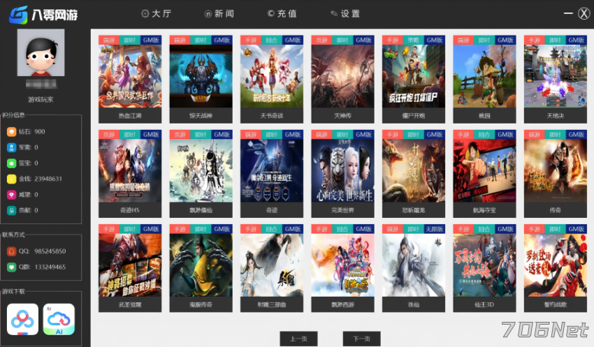Click the green Q群 group icon

coord(11,267)
